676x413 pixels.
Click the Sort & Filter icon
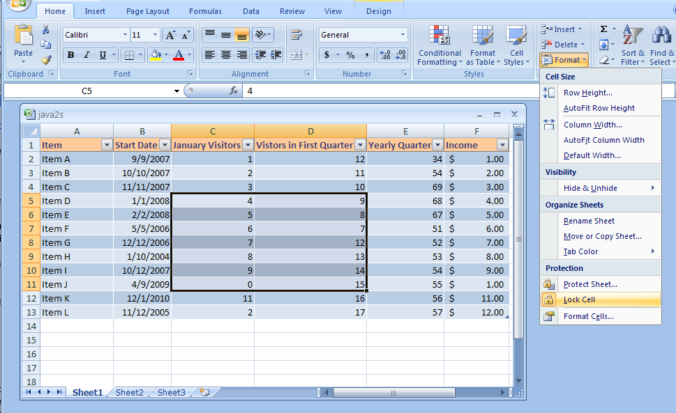pos(633,46)
